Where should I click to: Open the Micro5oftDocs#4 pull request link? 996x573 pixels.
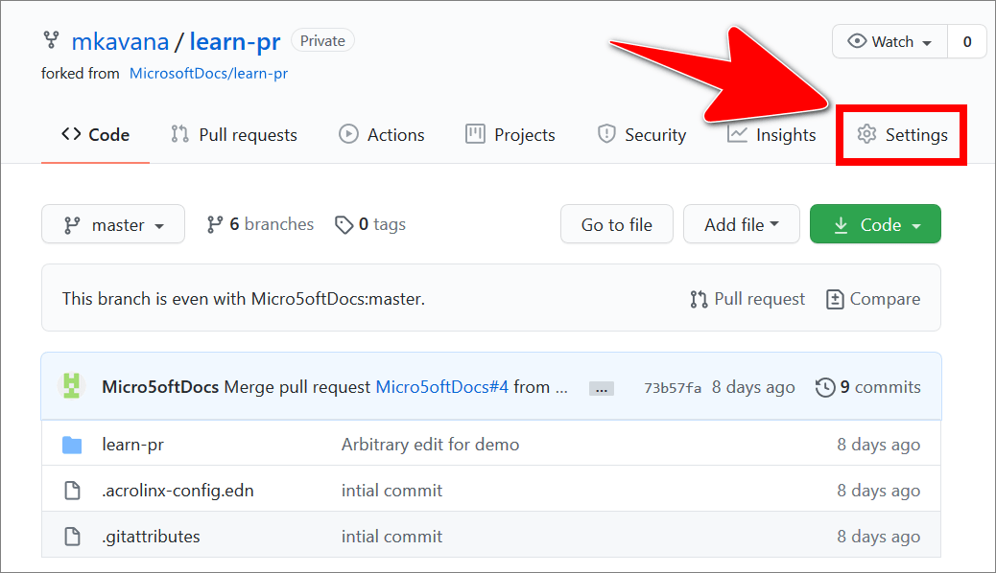[x=442, y=387]
